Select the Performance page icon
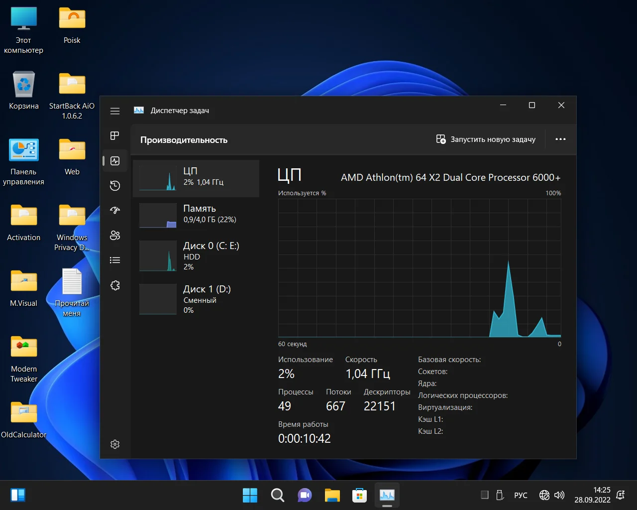Screen dimensions: 637x510 (115, 161)
